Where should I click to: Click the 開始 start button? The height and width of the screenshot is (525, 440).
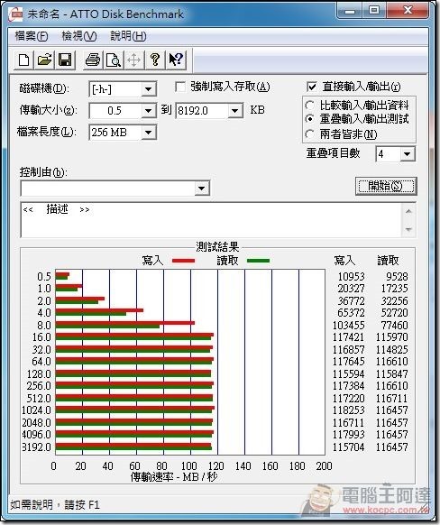click(x=386, y=186)
